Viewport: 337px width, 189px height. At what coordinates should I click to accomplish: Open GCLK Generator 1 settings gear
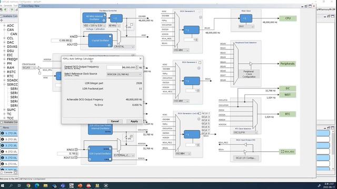tap(199, 68)
